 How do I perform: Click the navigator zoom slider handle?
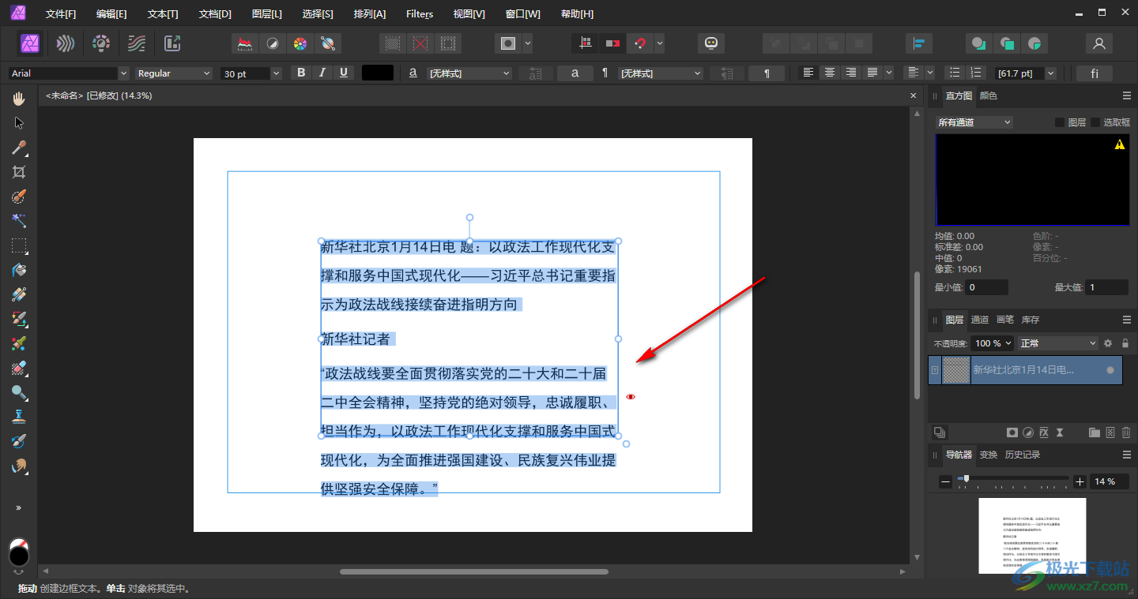pyautogui.click(x=966, y=479)
